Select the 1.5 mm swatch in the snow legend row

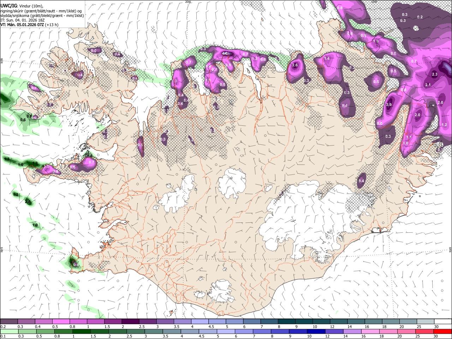113,322
